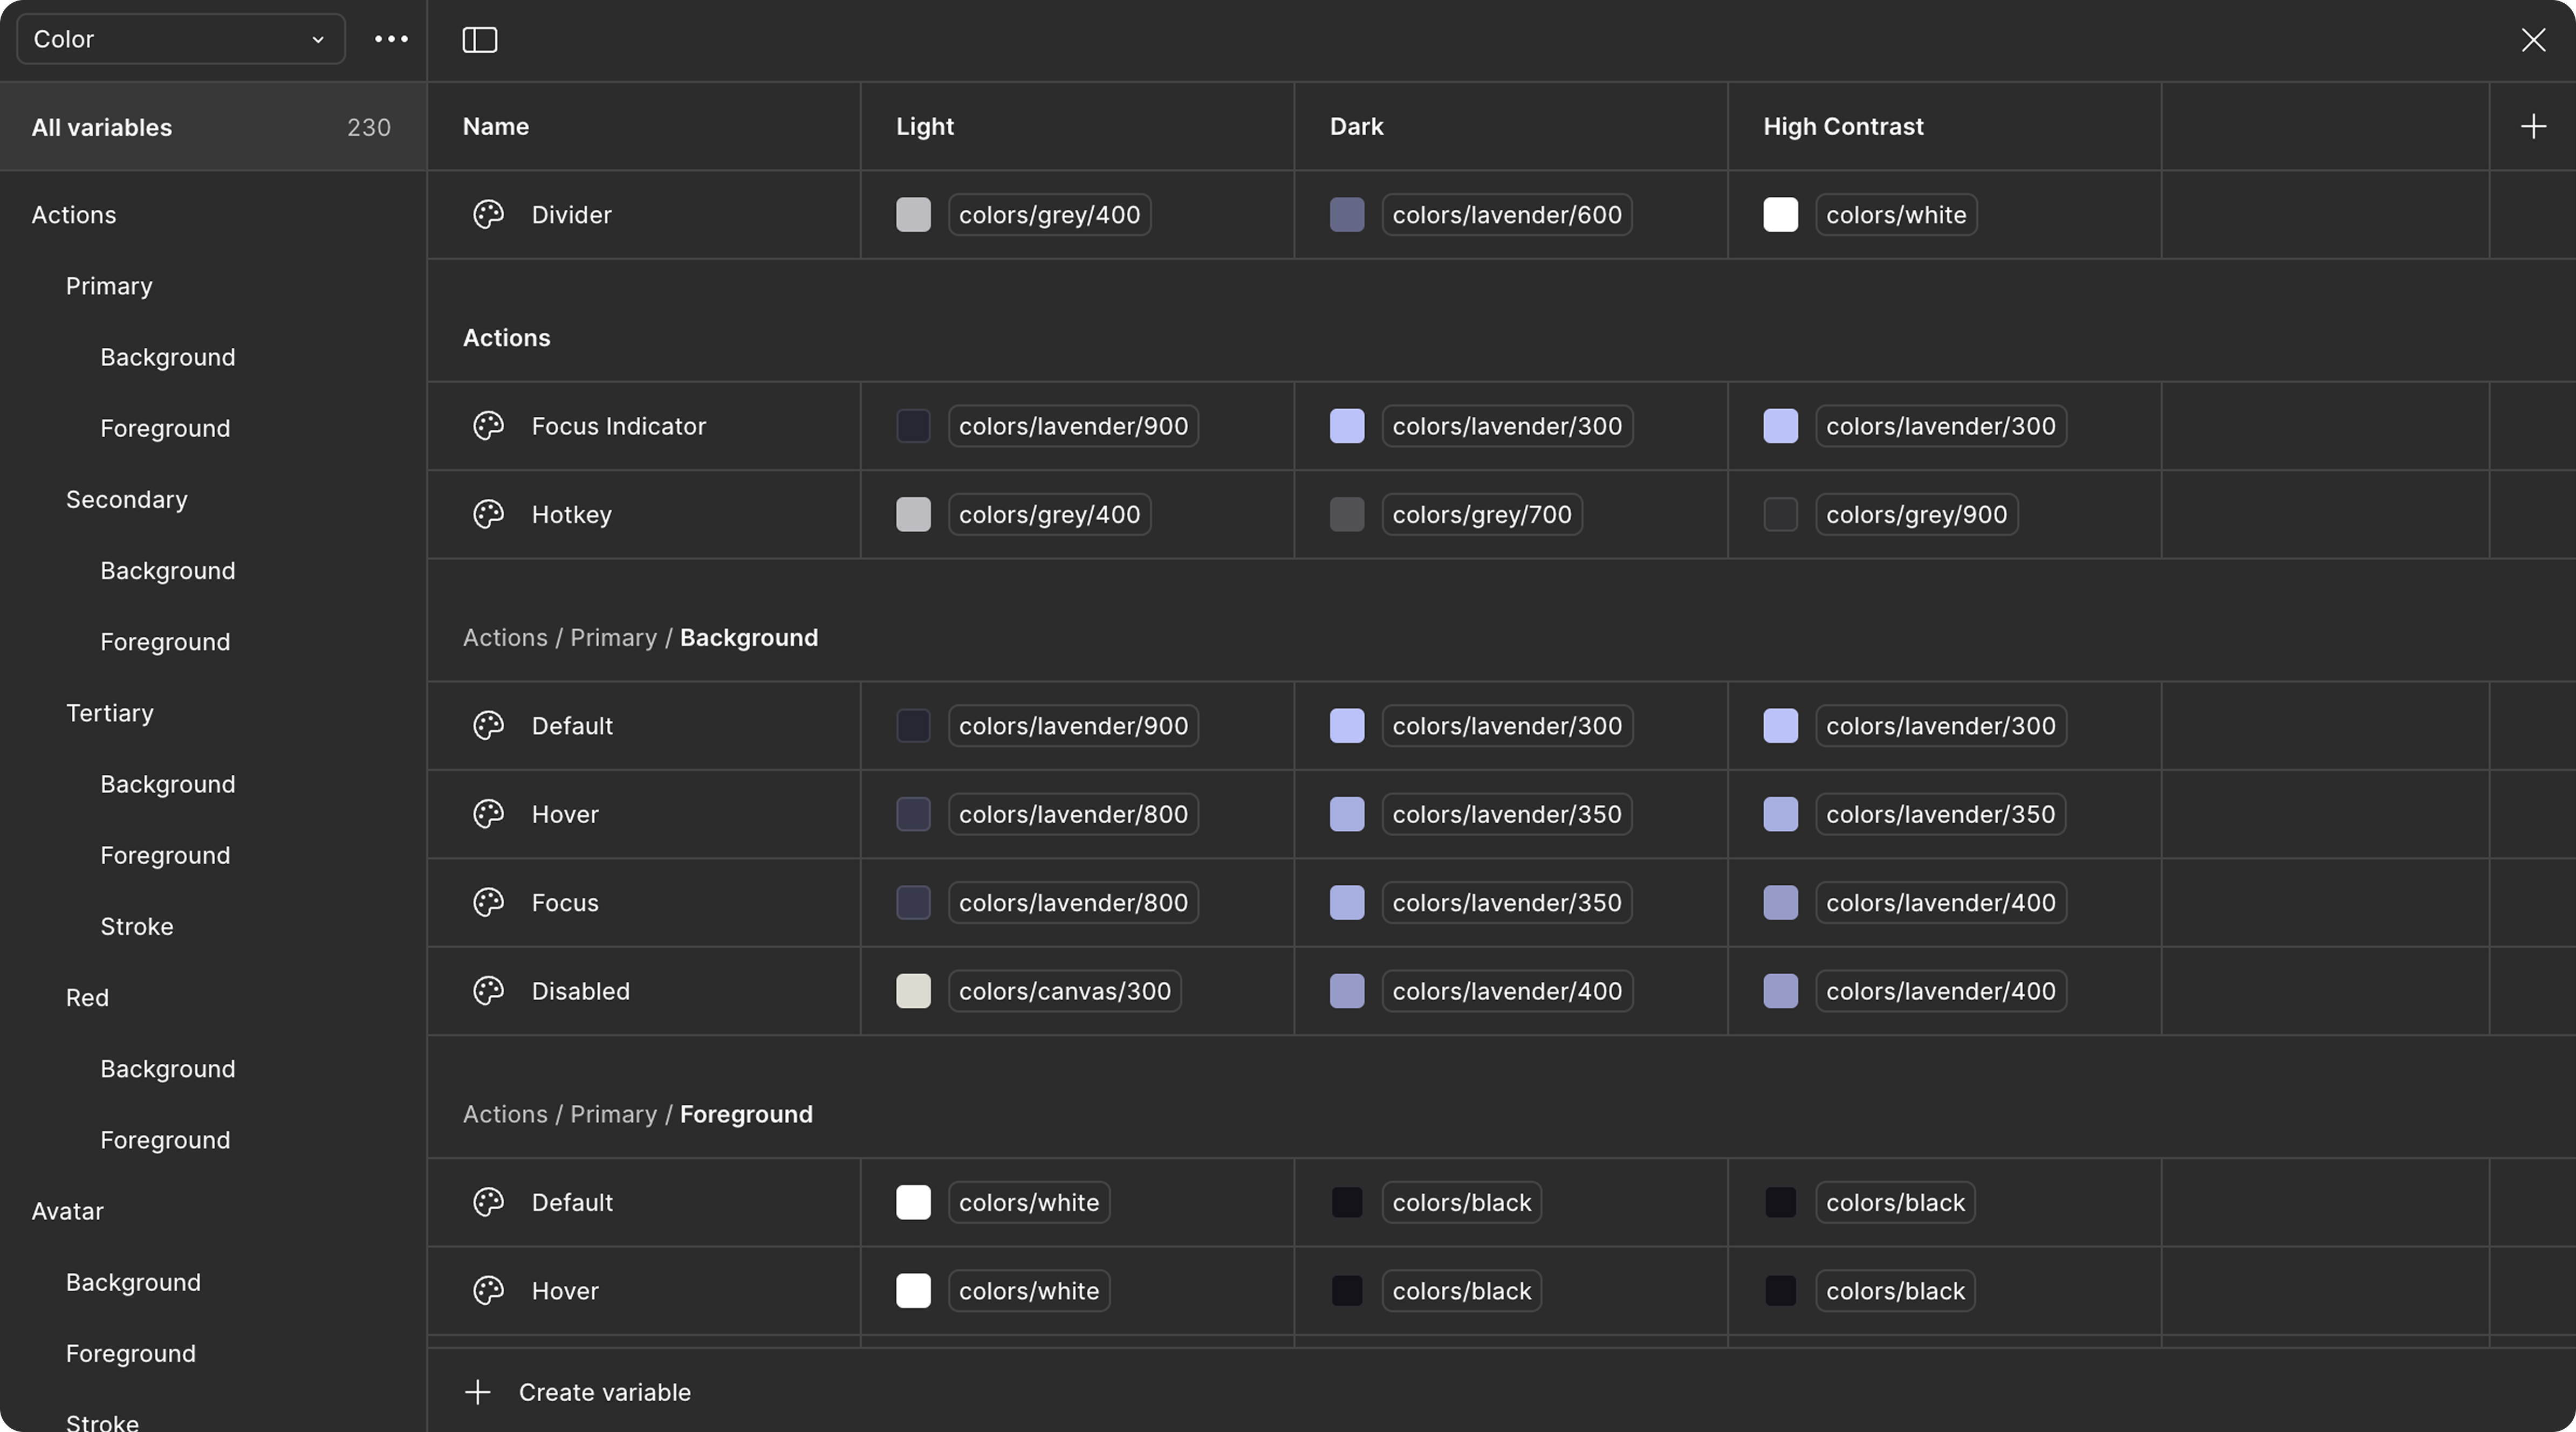Open the more options menu beside Color
This screenshot has height=1432, width=2576.
(391, 39)
